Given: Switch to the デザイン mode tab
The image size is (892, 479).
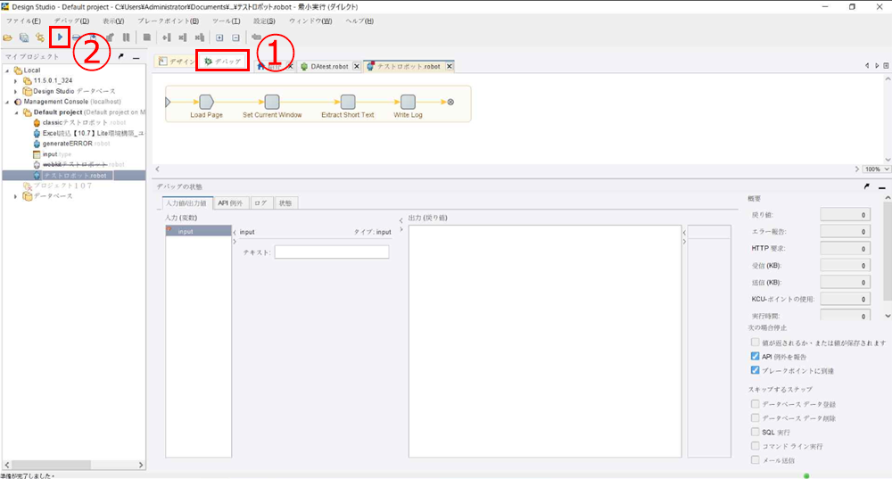Looking at the screenshot, I should 177,62.
